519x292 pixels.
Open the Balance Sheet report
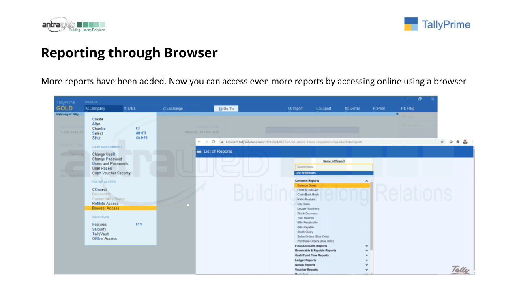click(332, 185)
